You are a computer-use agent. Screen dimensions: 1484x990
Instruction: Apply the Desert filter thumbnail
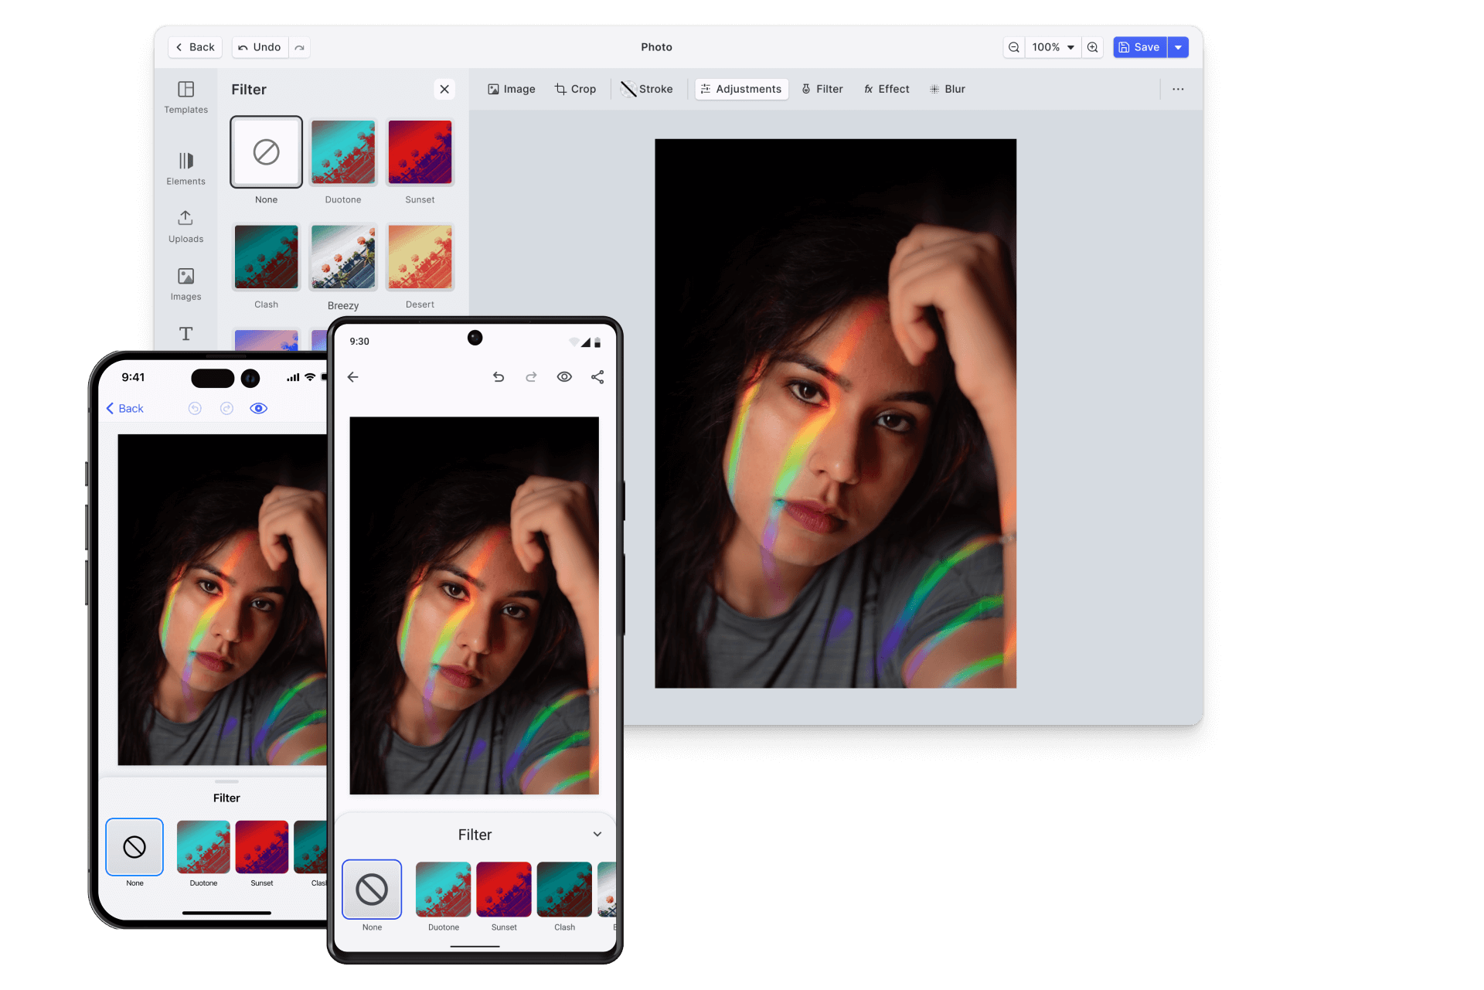point(420,257)
